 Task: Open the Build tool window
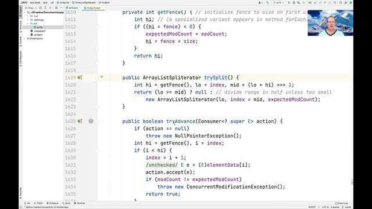66,203
